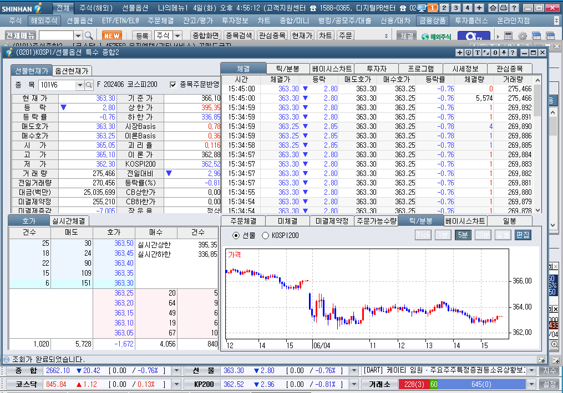Viewport: 563px width, 393px height.
Task: Click the 전체메뉴 search input field
Action: coord(56,36)
